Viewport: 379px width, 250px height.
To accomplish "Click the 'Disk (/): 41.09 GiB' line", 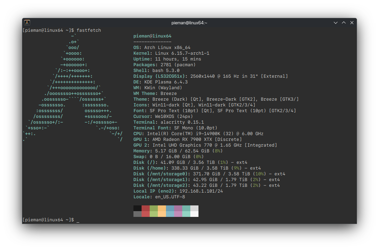I will click(x=190, y=162).
